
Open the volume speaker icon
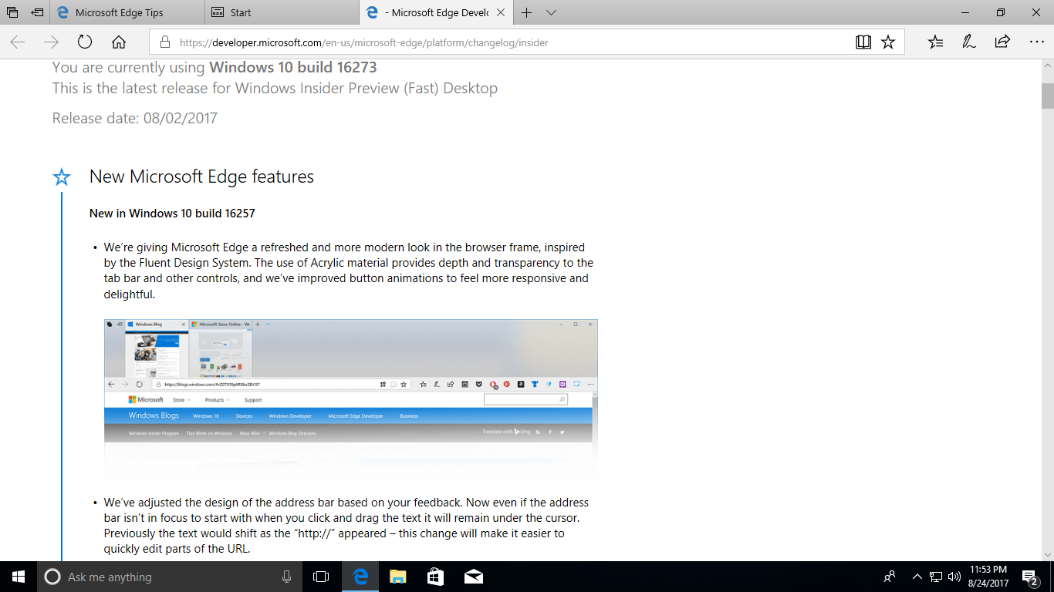tap(954, 577)
